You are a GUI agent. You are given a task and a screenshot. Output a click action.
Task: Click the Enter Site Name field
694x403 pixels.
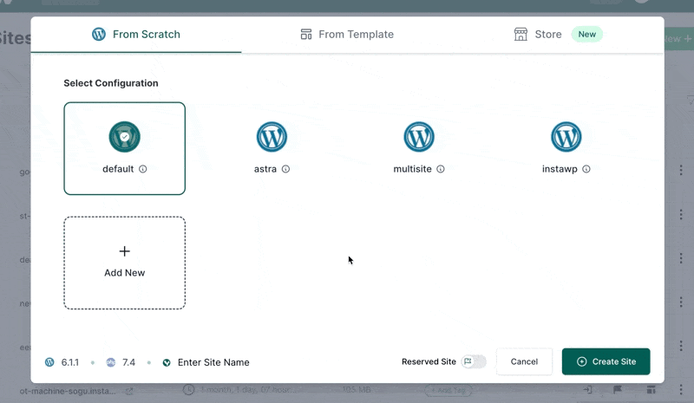coord(213,362)
